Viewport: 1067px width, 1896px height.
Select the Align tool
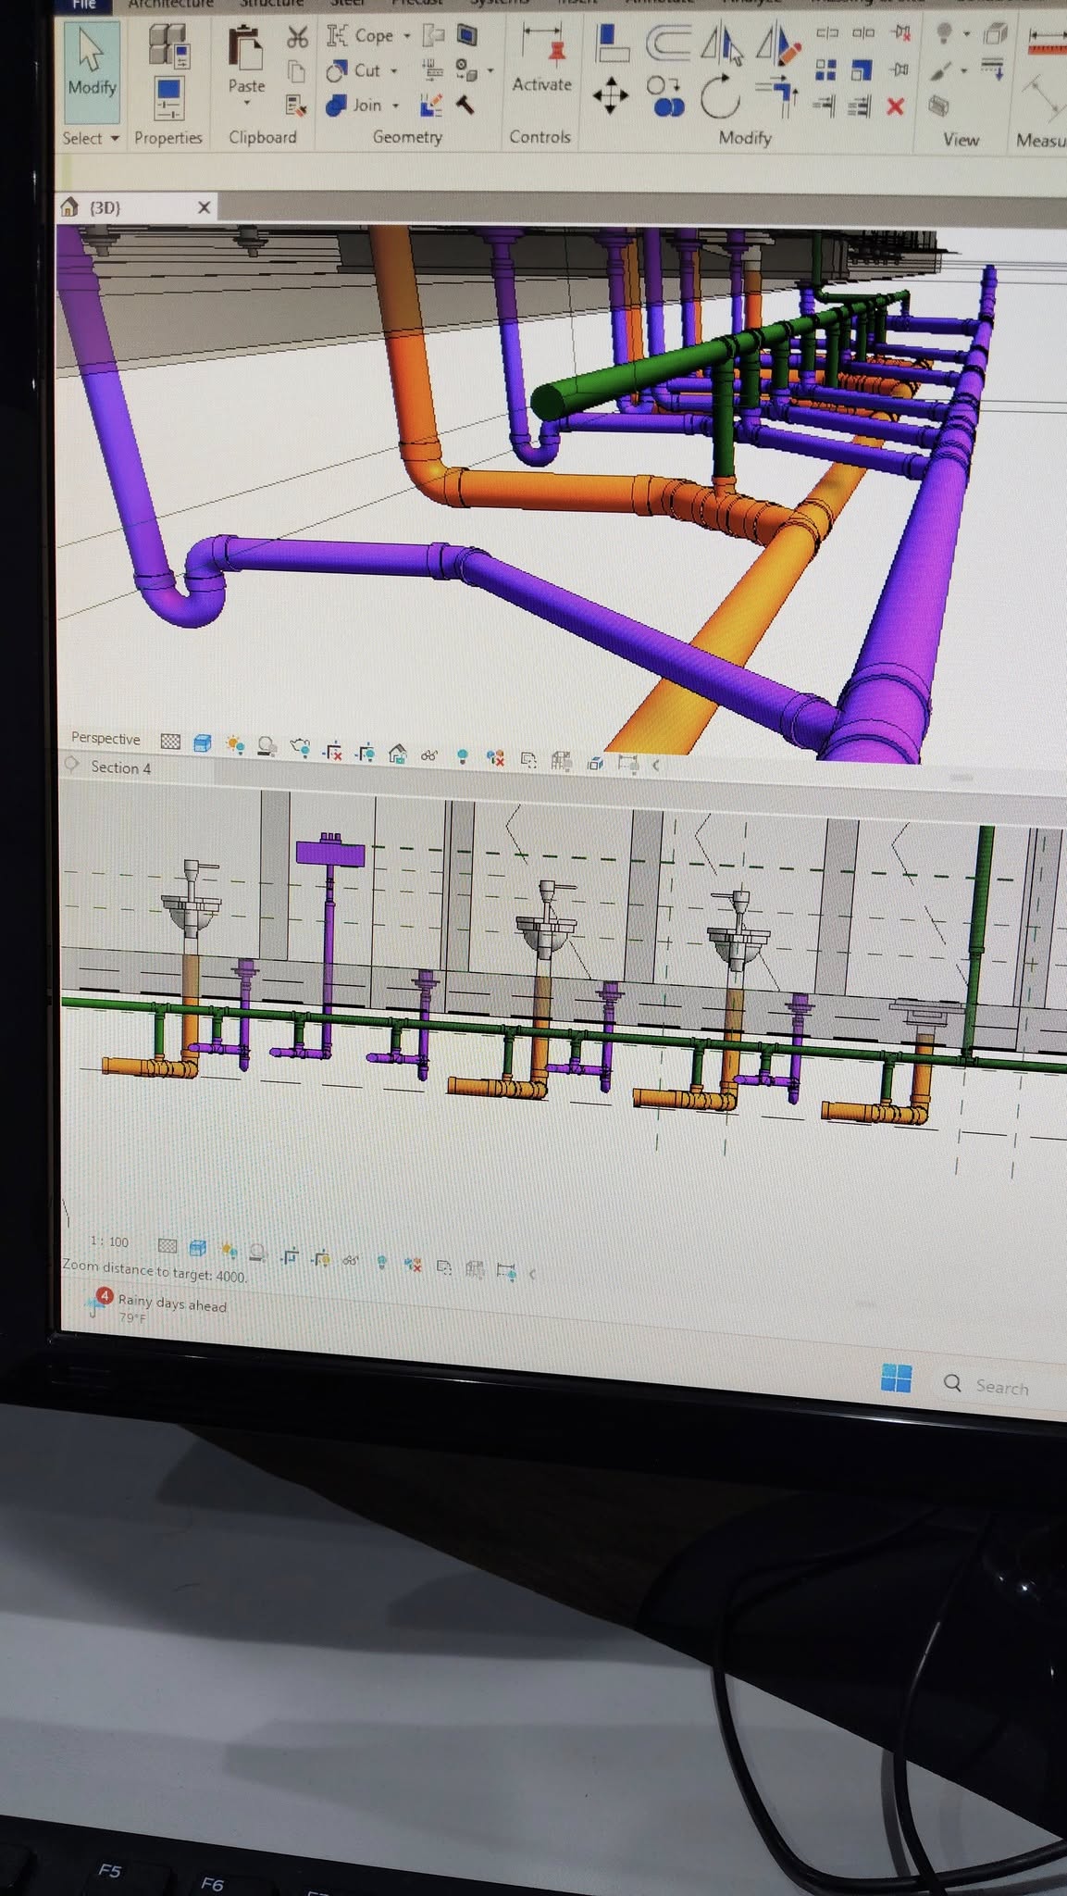[612, 43]
